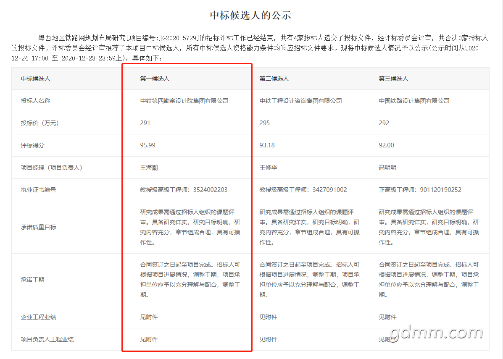Select the 第三候选人 column header

click(394, 79)
